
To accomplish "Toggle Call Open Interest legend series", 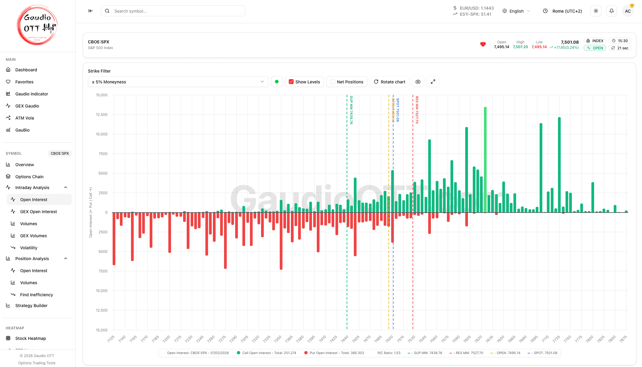I will (x=266, y=353).
